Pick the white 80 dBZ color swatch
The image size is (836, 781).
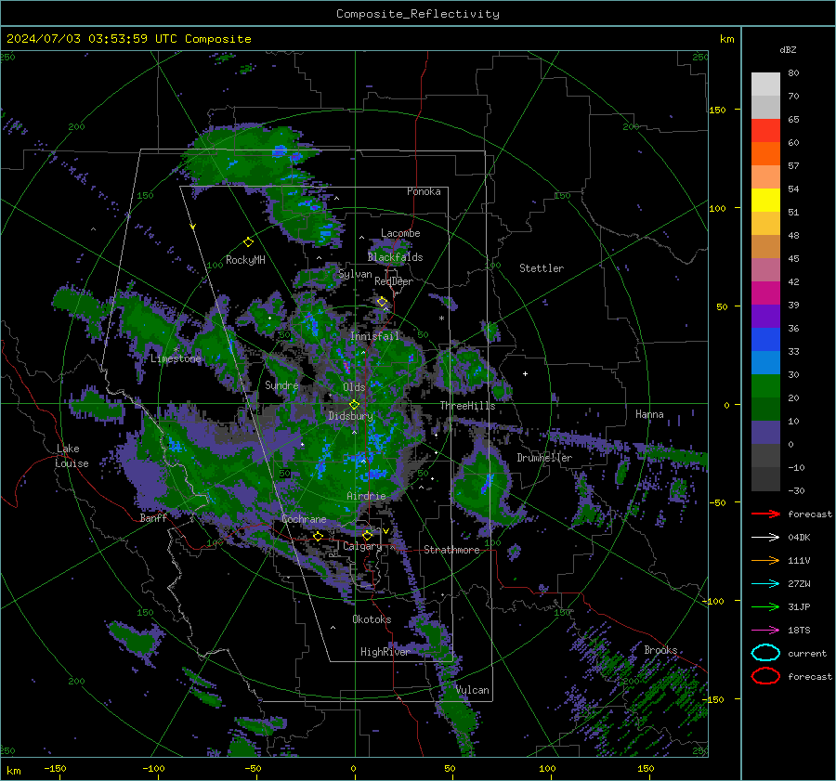tap(765, 84)
